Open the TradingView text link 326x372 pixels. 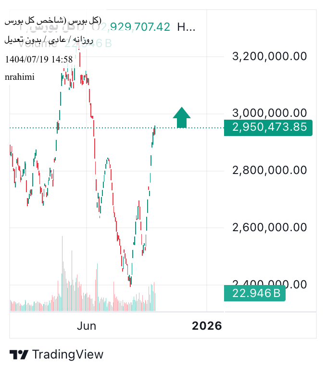pos(68,355)
